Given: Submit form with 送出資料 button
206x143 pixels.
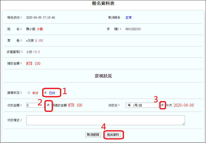Looking at the screenshot, I should tap(114, 135).
